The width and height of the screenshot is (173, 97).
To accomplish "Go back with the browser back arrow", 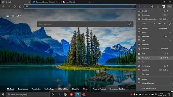I will [4, 6].
